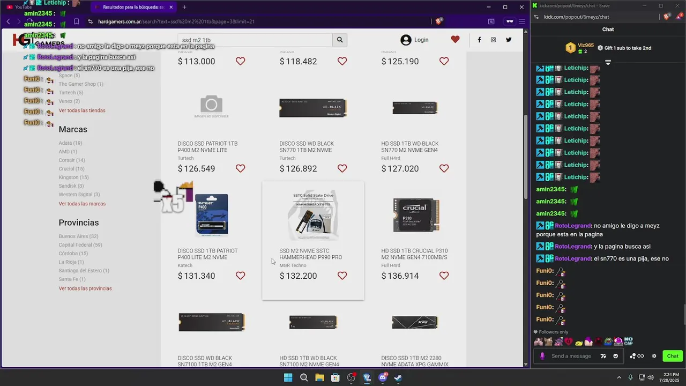Click the channel points icon in the Kick chat

637,356
